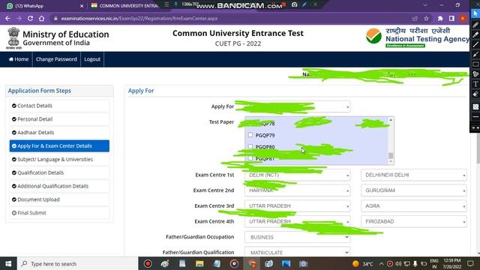
Task: Open Aadhaar Details step
Action: point(59,133)
